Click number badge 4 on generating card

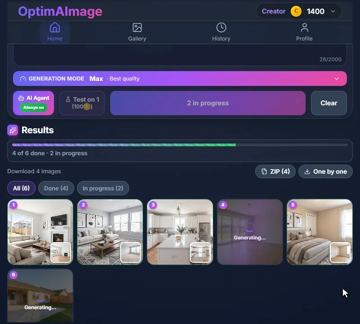(223, 205)
